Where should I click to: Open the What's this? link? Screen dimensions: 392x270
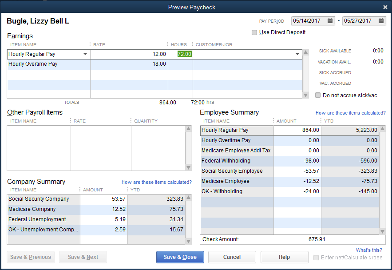[x=368, y=250]
